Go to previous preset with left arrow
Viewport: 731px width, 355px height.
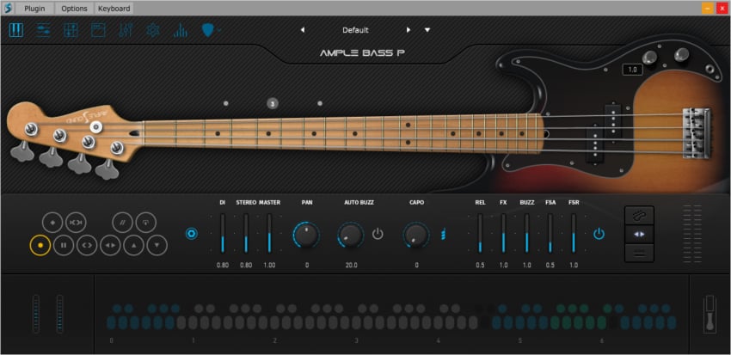[302, 30]
